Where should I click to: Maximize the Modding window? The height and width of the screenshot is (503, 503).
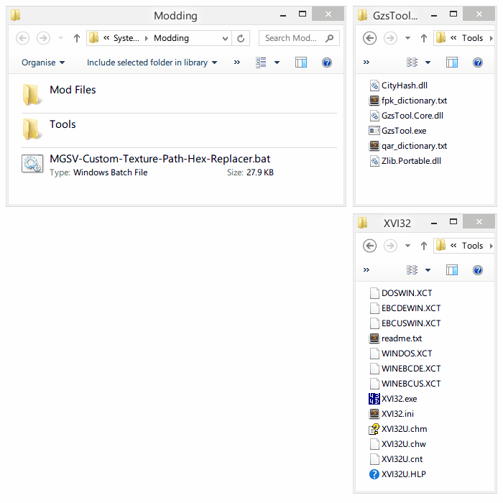point(303,14)
